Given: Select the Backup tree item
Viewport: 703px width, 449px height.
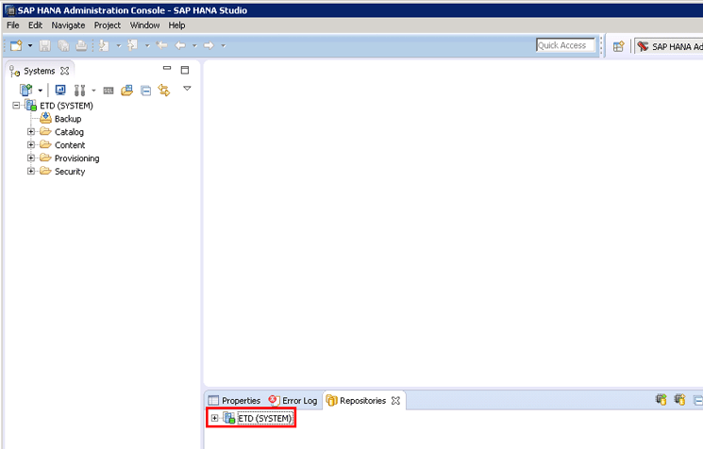Looking at the screenshot, I should 67,119.
